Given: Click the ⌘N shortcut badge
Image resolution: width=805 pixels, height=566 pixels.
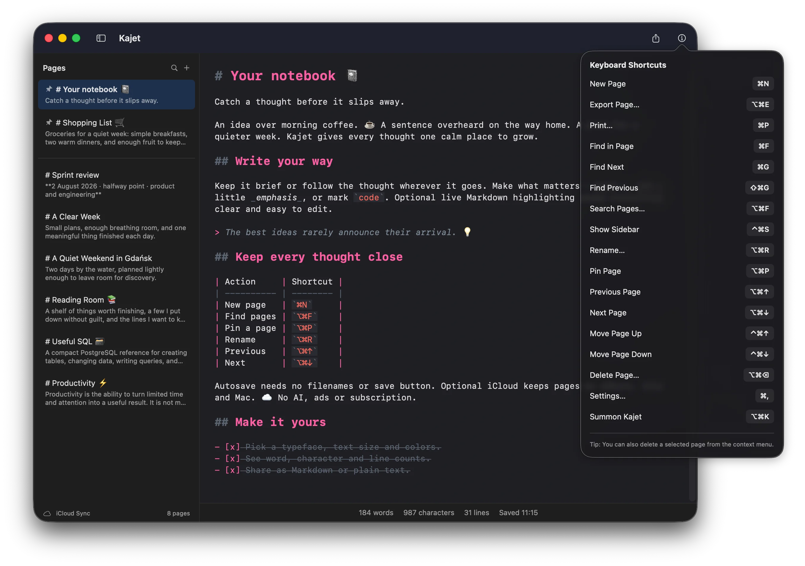Looking at the screenshot, I should click(x=763, y=84).
